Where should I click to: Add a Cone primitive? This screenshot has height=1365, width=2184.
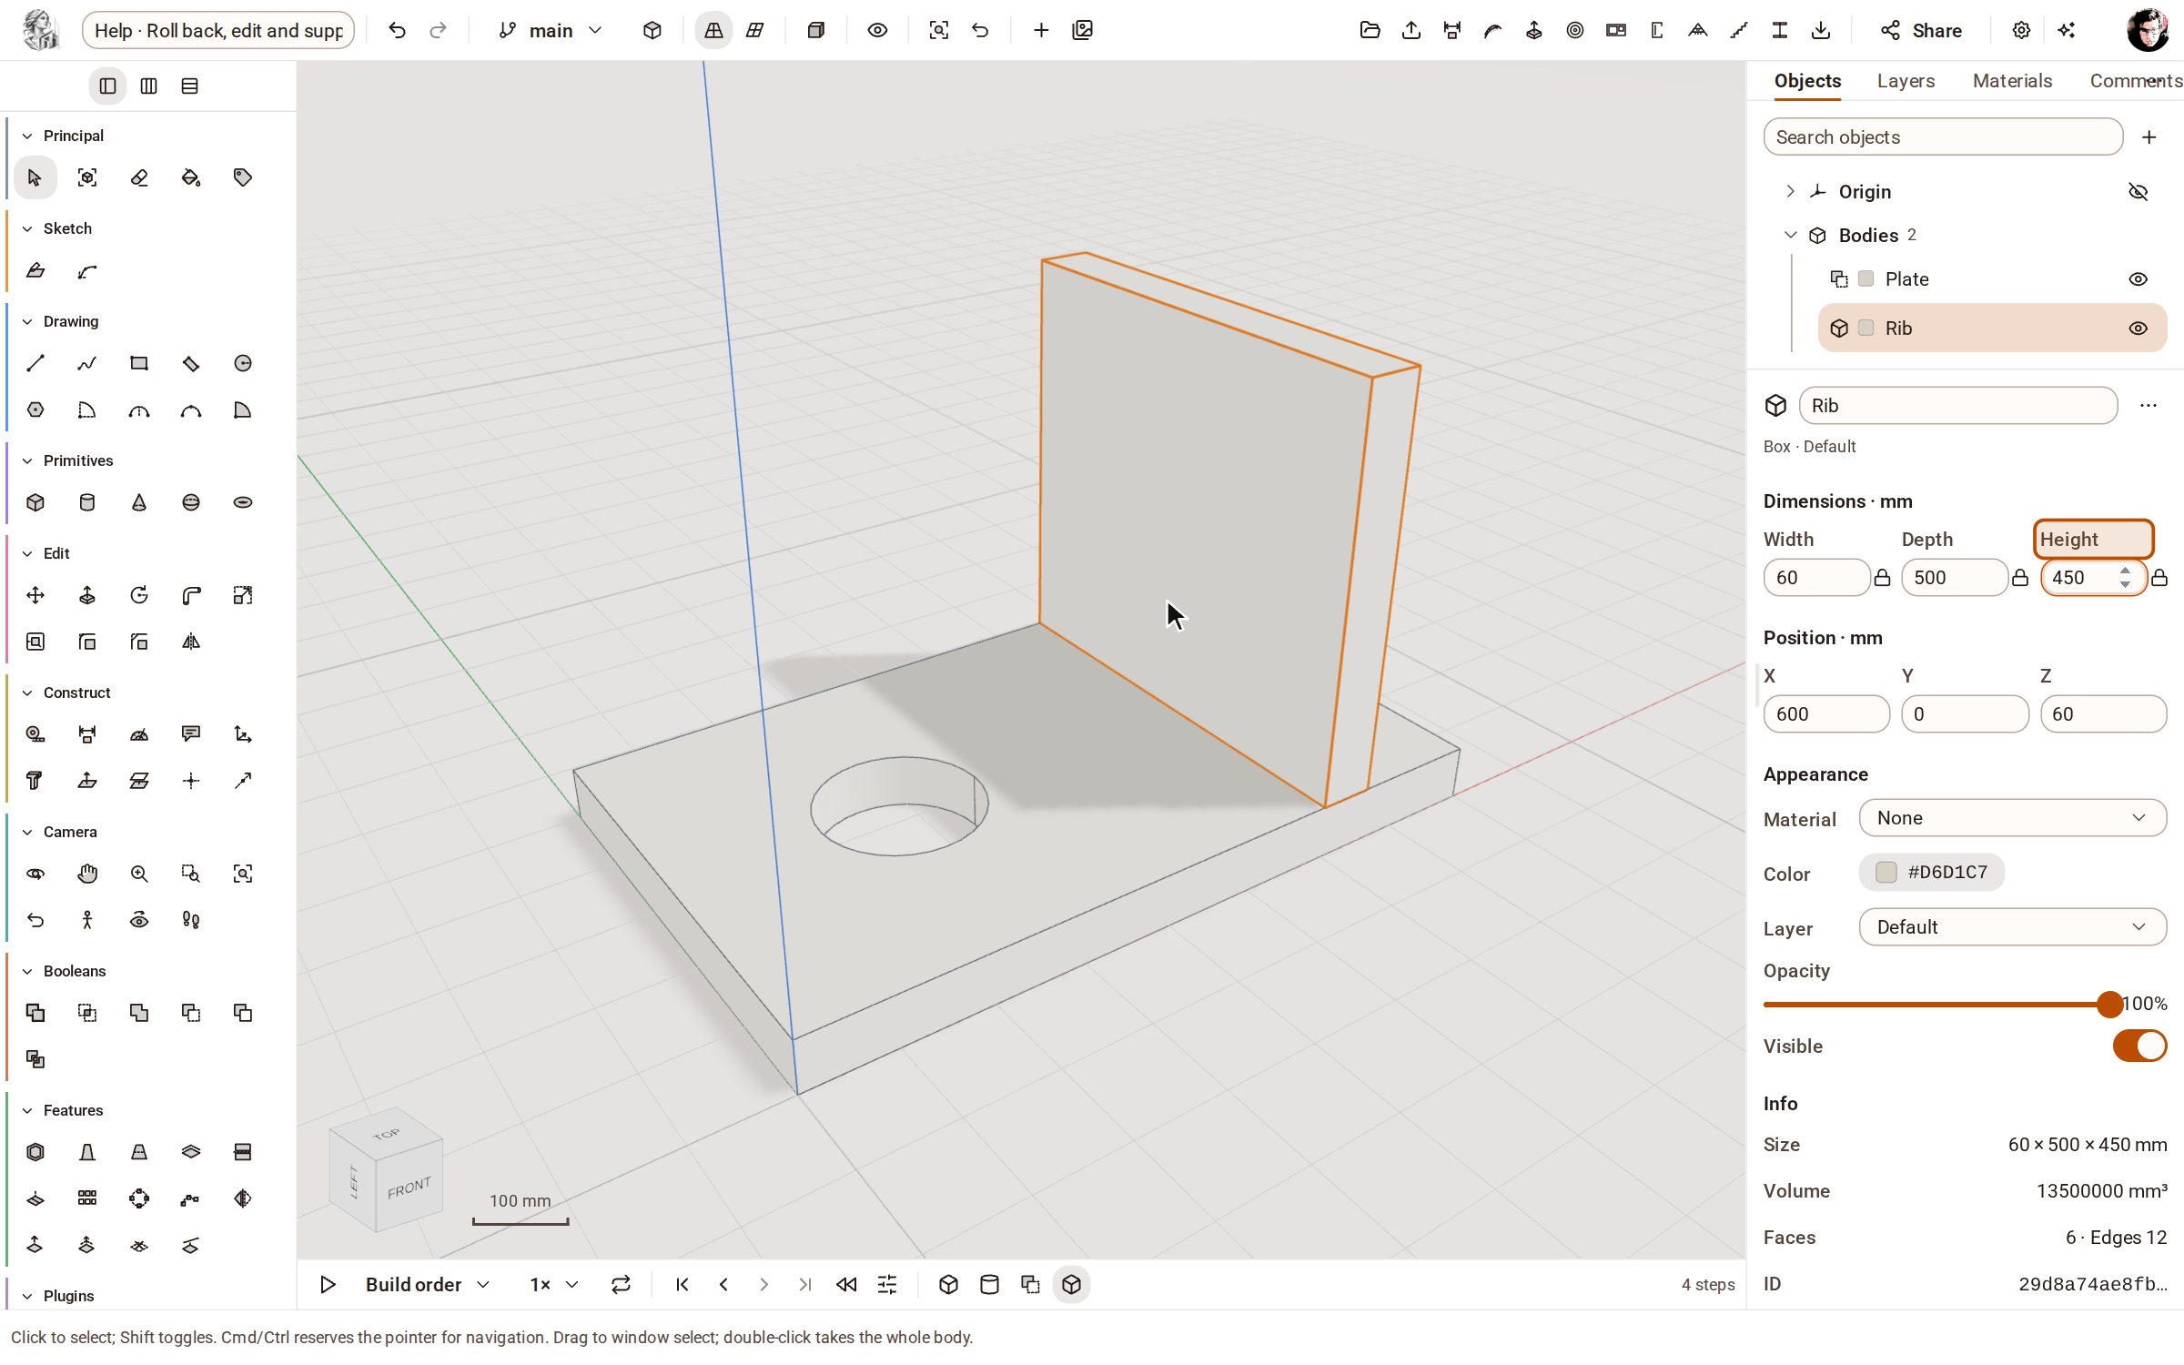coord(139,502)
